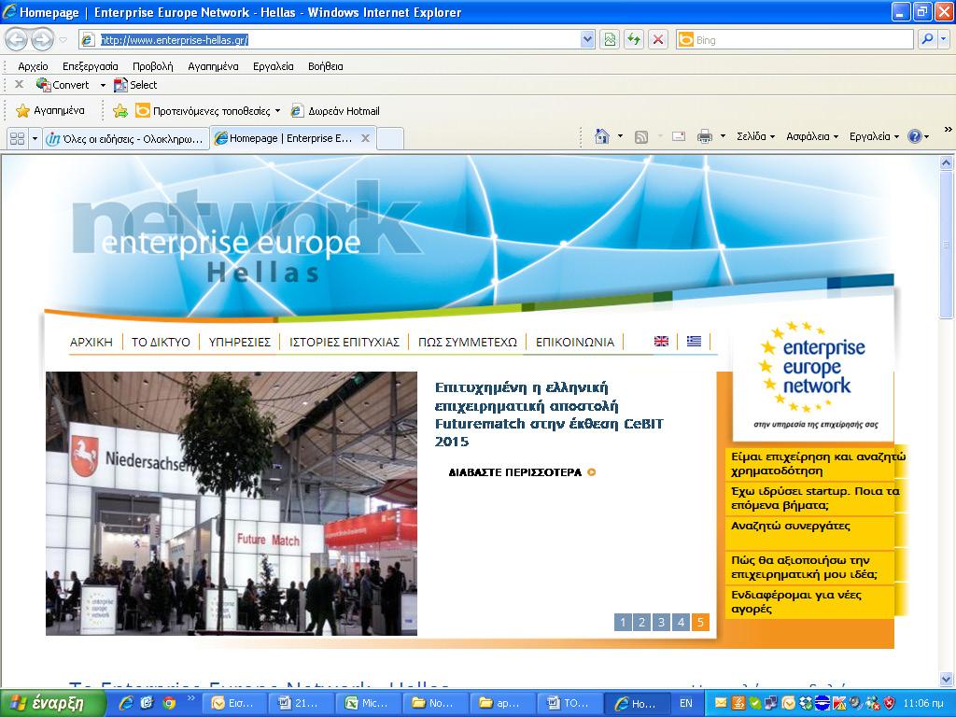This screenshot has height=717, width=956.
Task: Click the Home house icon in command bar
Action: [x=602, y=136]
